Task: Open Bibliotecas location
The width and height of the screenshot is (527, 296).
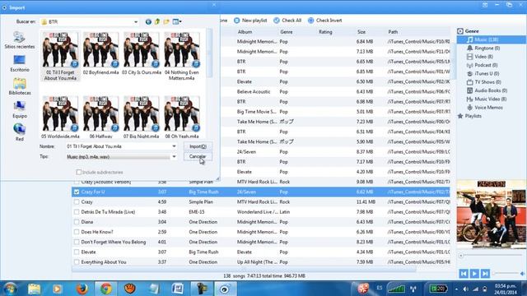Action: tap(20, 86)
